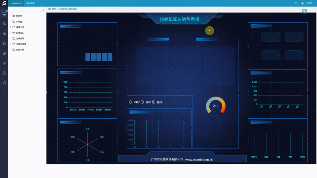Screen dimensions: 317x178
Task: Click the search magnifier in top bar
Action: [296, 3]
